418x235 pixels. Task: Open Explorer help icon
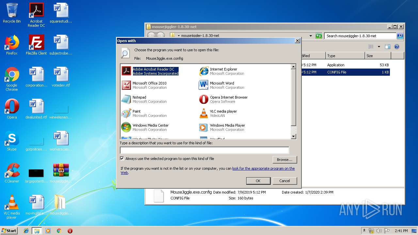(397, 47)
